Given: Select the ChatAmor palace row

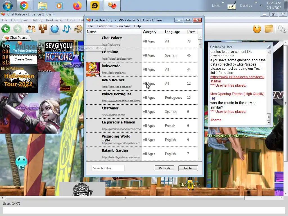Looking at the screenshot, I should pos(142,111).
